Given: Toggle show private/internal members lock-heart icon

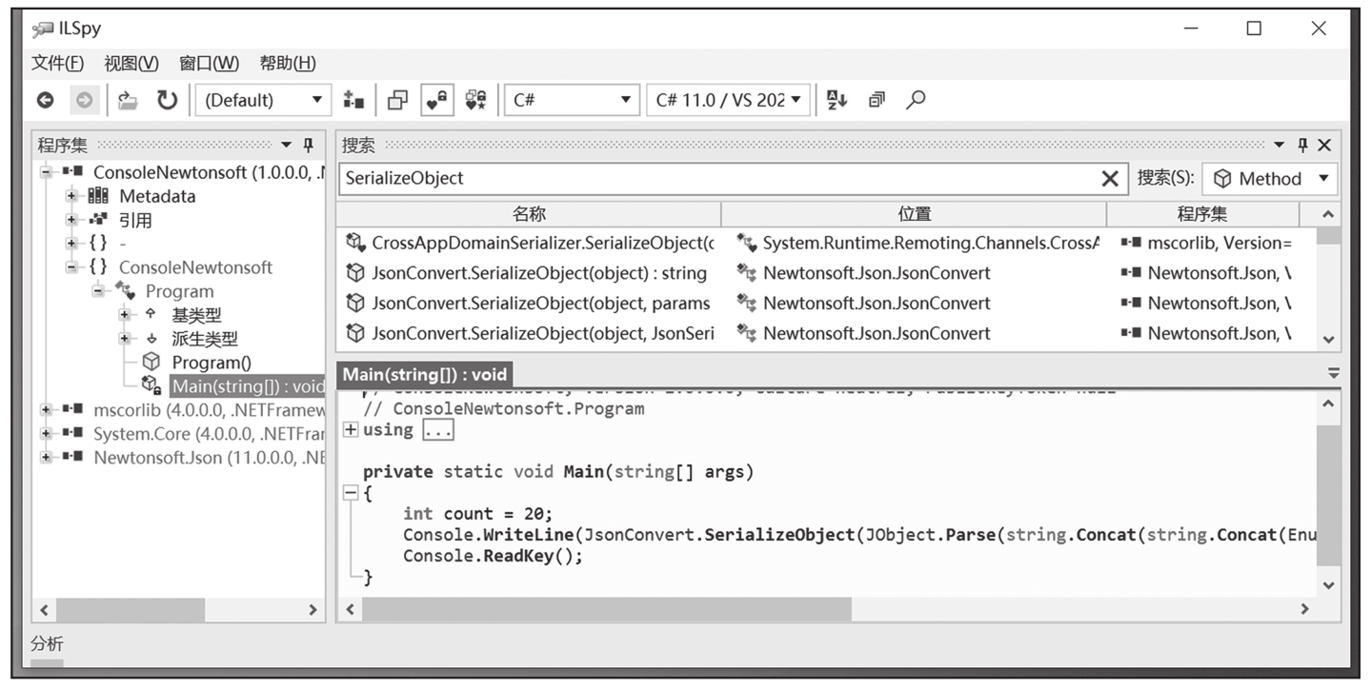Looking at the screenshot, I should (x=437, y=100).
